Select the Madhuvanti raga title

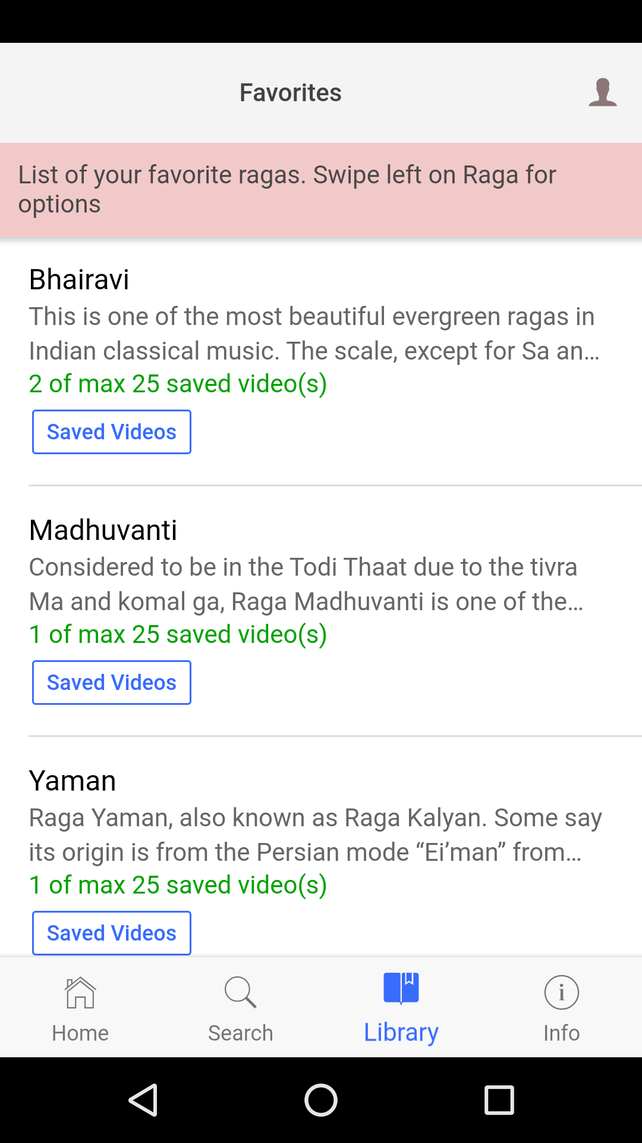tap(103, 530)
